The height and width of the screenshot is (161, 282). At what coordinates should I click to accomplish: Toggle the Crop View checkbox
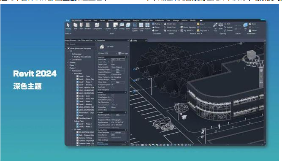point(112,95)
